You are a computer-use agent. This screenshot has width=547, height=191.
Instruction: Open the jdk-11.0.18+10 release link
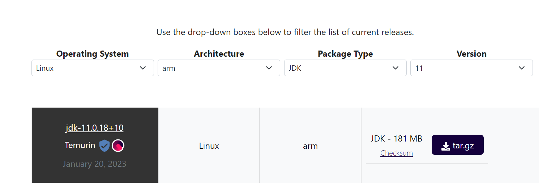coord(95,128)
